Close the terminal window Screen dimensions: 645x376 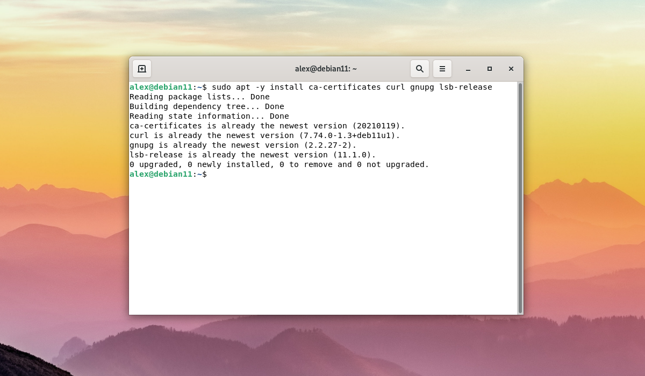coord(511,69)
